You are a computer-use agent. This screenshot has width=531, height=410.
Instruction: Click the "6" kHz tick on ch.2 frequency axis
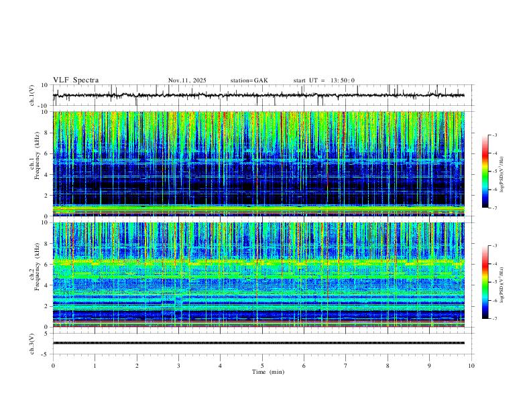[47, 265]
